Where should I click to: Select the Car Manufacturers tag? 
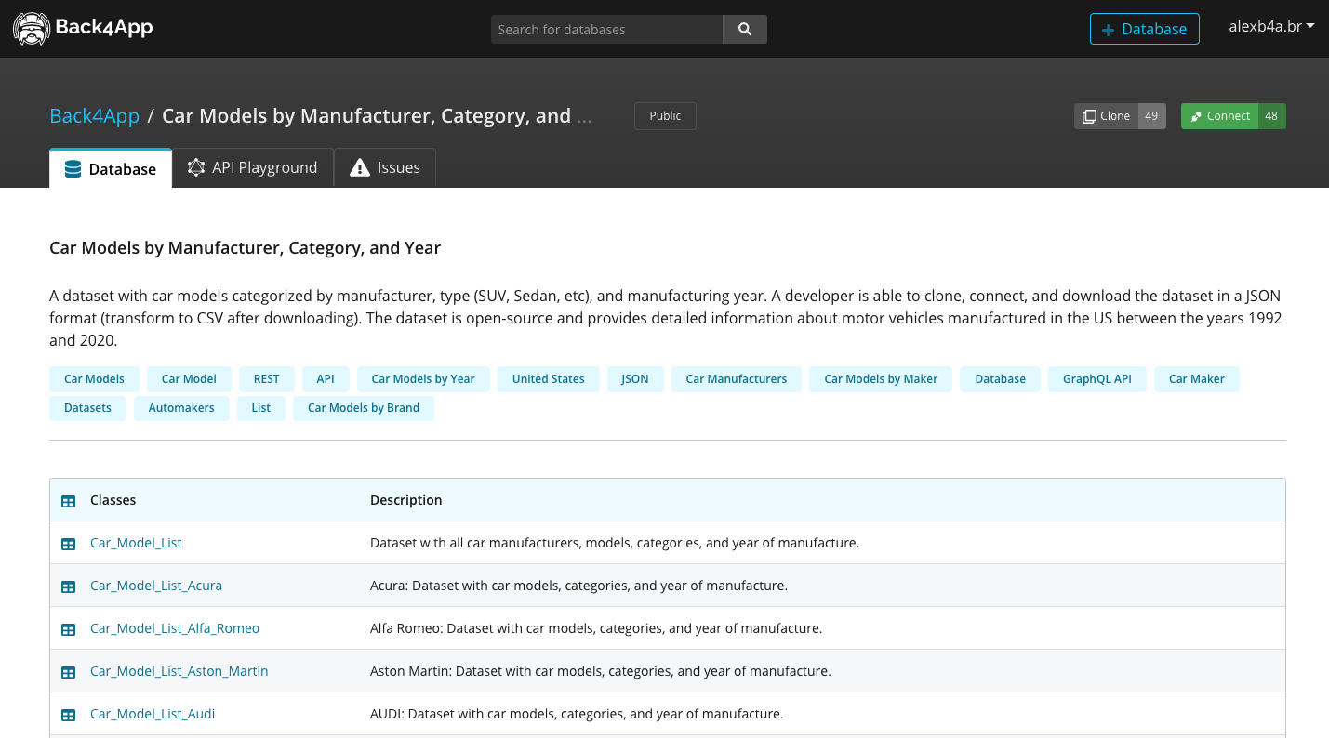click(737, 379)
